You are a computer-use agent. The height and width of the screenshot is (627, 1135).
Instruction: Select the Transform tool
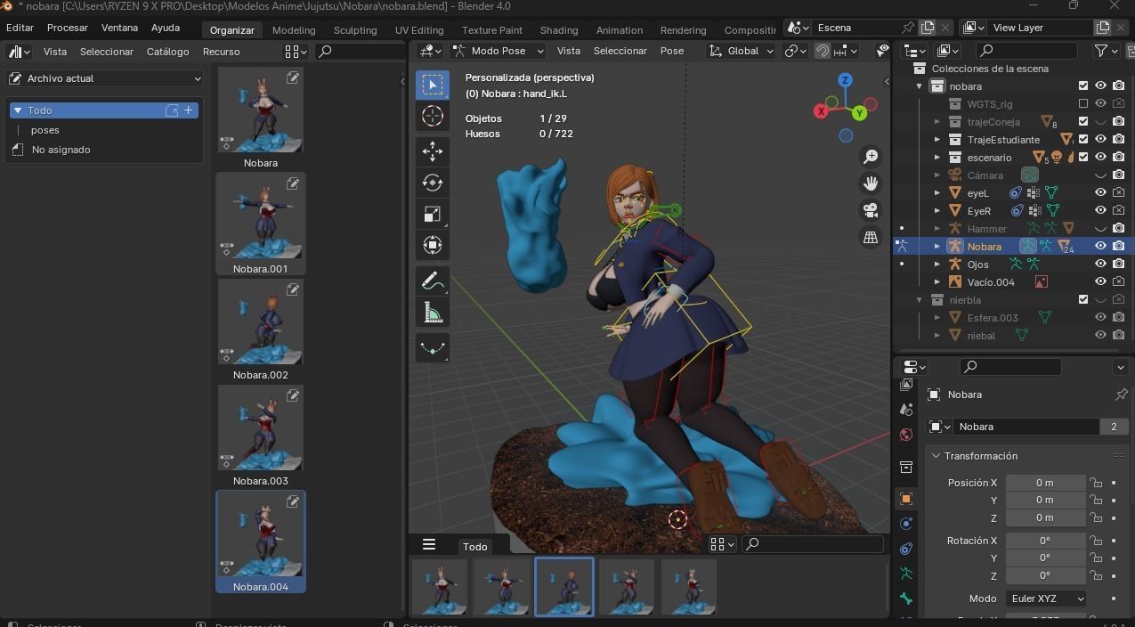433,245
